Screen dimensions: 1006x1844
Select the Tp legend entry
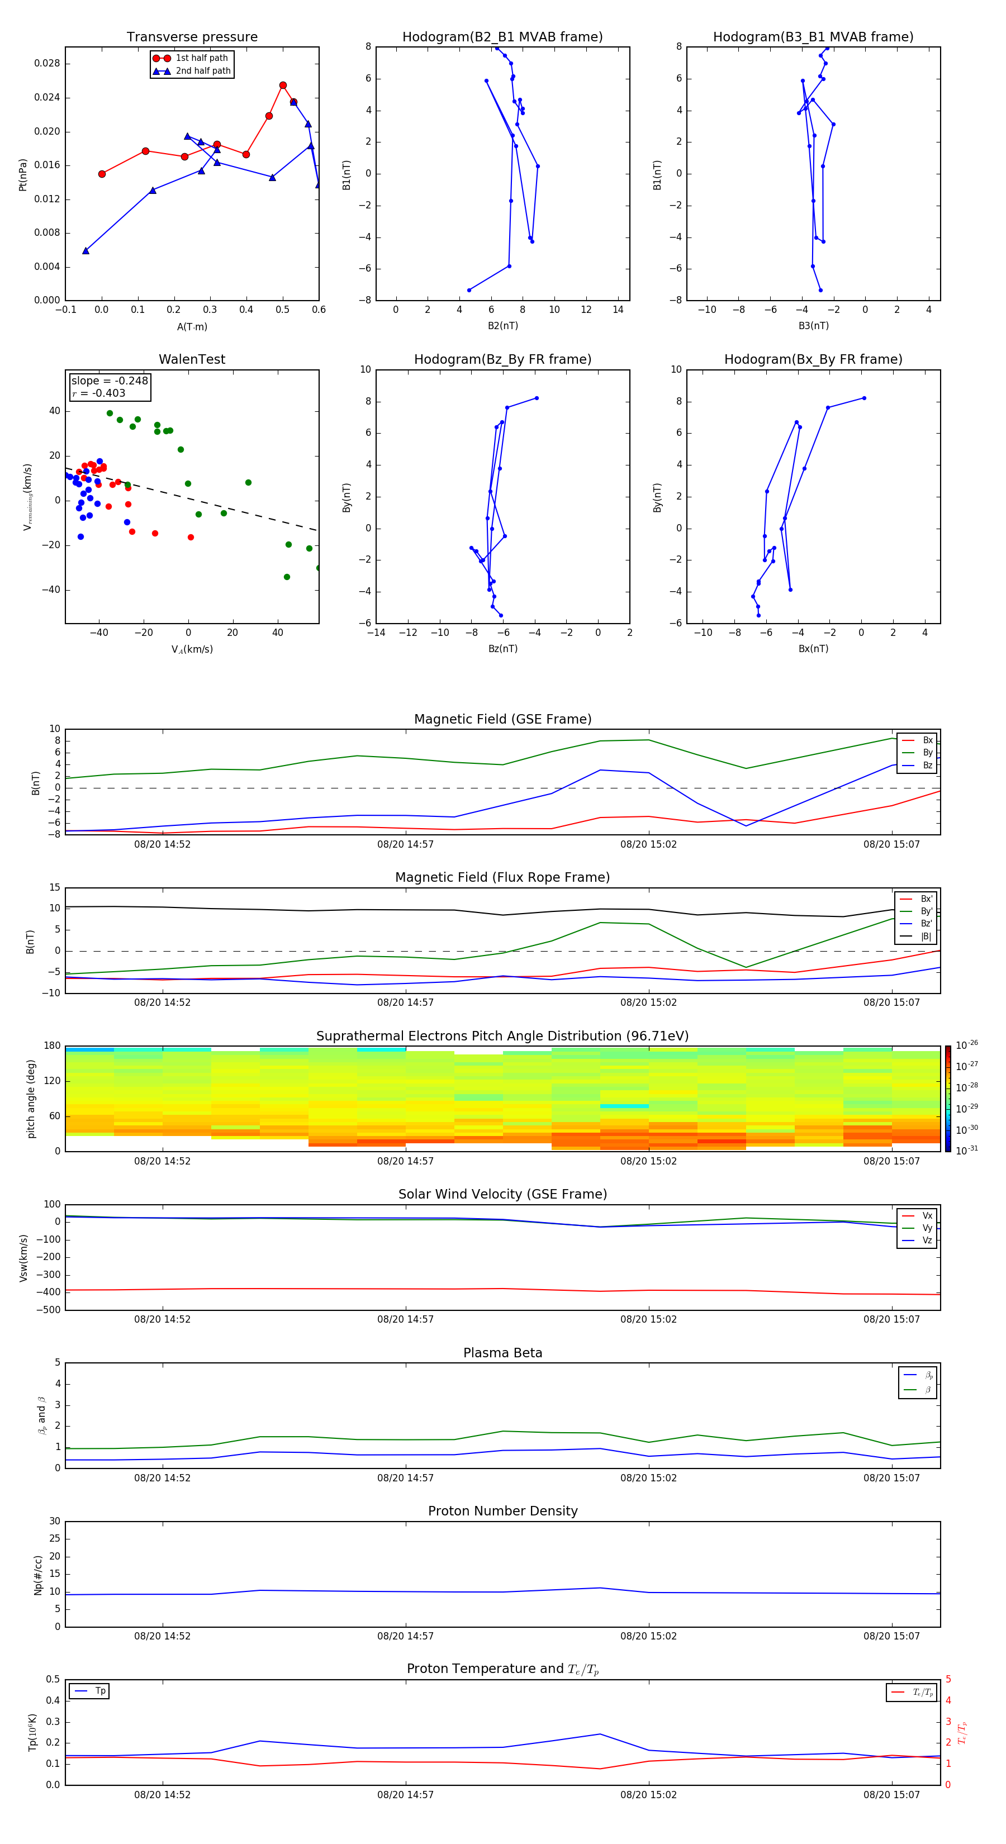click(x=90, y=1691)
